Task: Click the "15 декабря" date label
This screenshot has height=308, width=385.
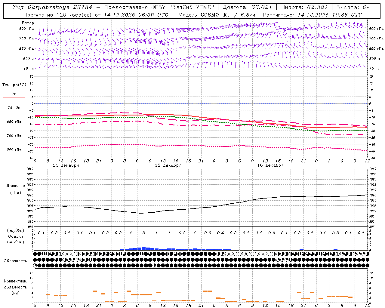Action: [x=168, y=165]
